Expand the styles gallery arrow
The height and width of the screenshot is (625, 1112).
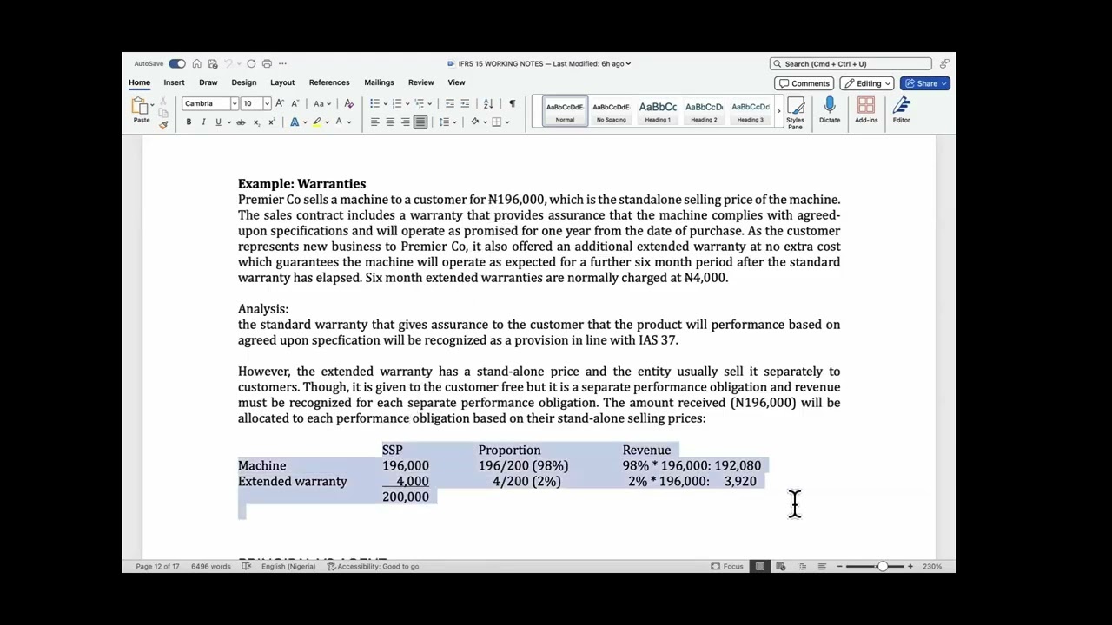click(779, 111)
